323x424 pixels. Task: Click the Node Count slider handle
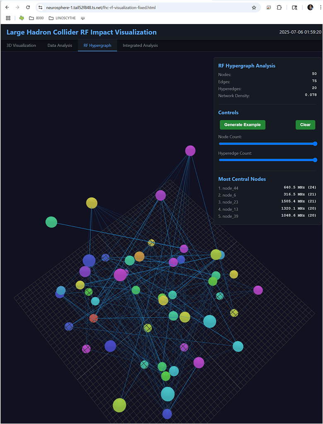[315, 144]
